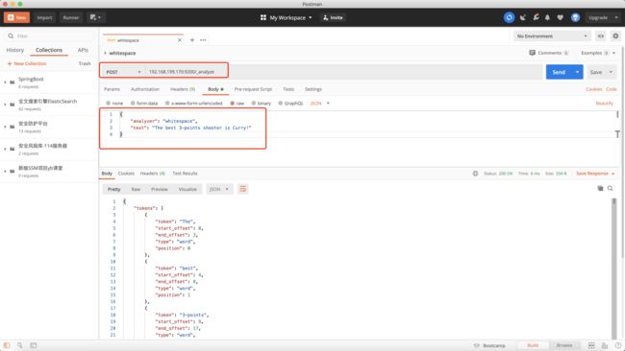
Task: Click the blue Send button
Action: coord(559,72)
